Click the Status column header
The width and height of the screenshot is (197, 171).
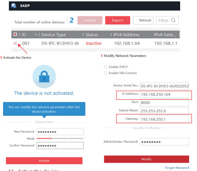tap(92, 35)
